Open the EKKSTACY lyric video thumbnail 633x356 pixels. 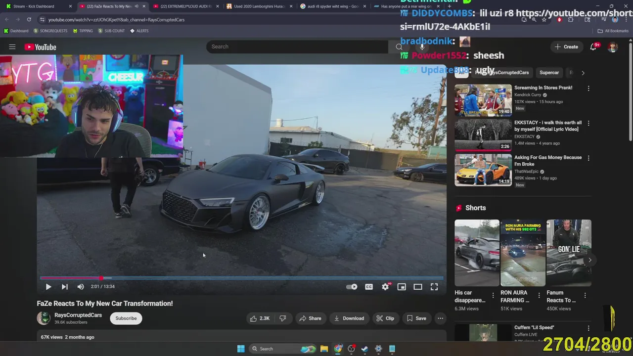point(483,135)
